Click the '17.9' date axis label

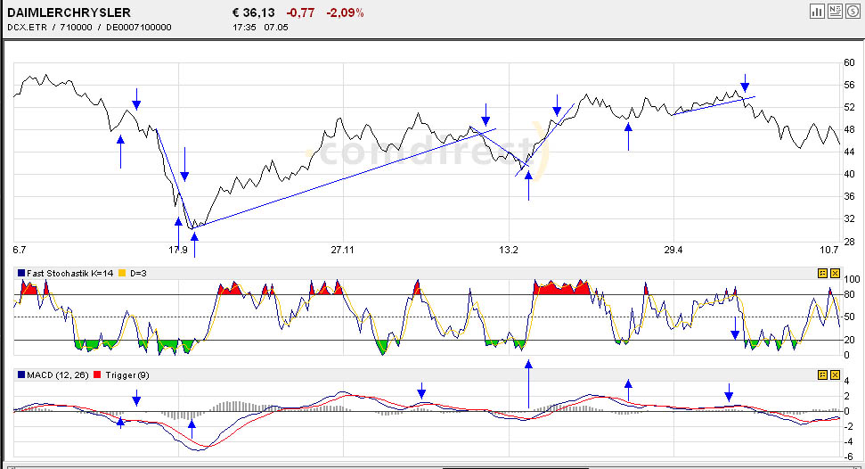pos(177,251)
